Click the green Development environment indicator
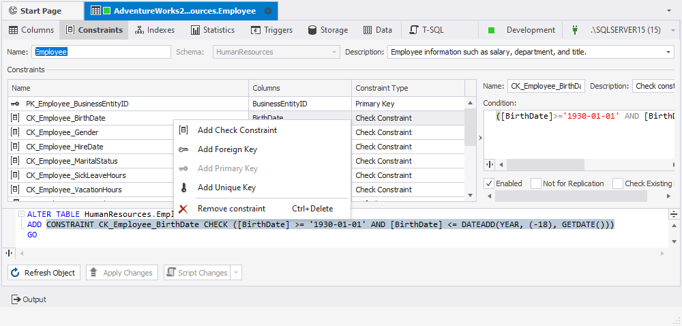The image size is (682, 326). 492,31
